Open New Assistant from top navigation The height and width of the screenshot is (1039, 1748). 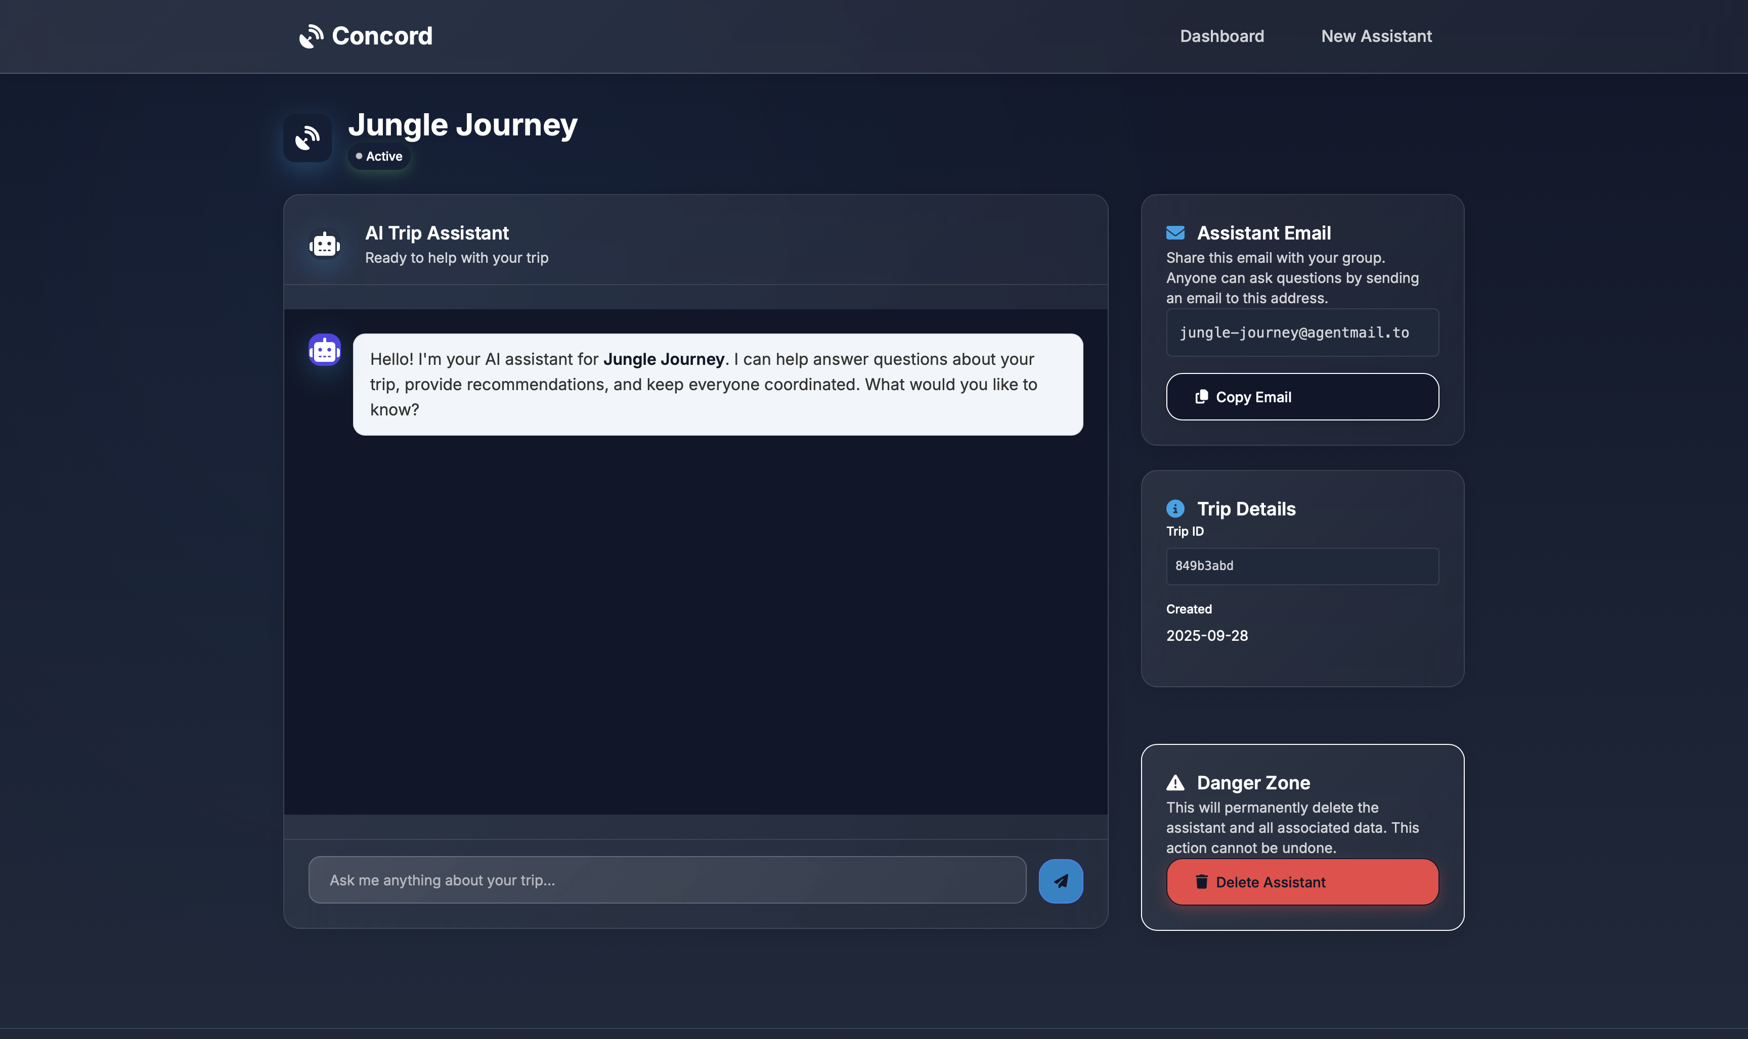(1375, 36)
